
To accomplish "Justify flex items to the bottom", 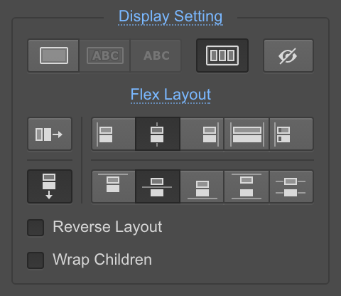I will [x=202, y=186].
